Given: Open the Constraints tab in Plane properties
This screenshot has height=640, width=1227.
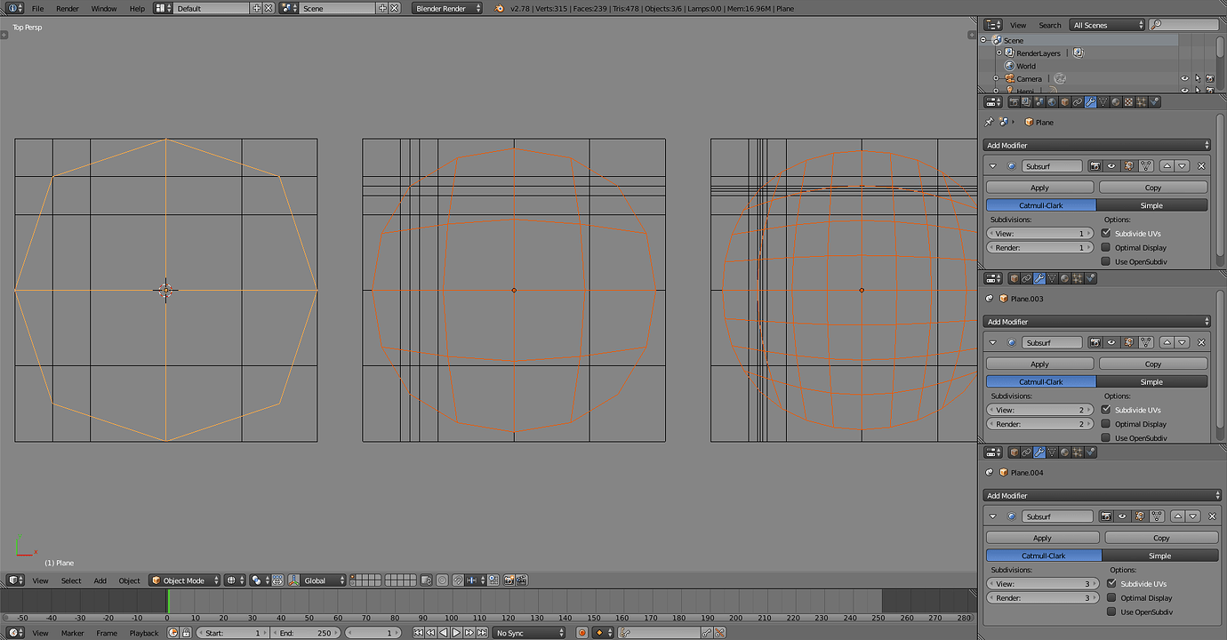Looking at the screenshot, I should tap(1078, 102).
